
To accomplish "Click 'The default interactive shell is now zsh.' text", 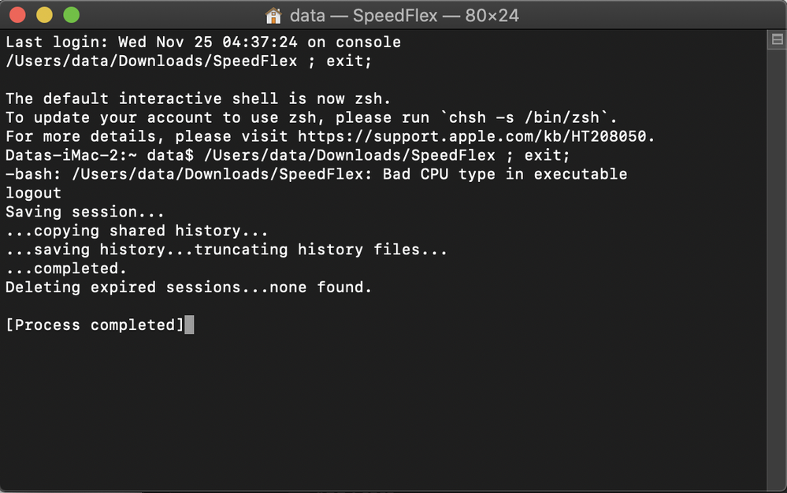I will pos(198,98).
